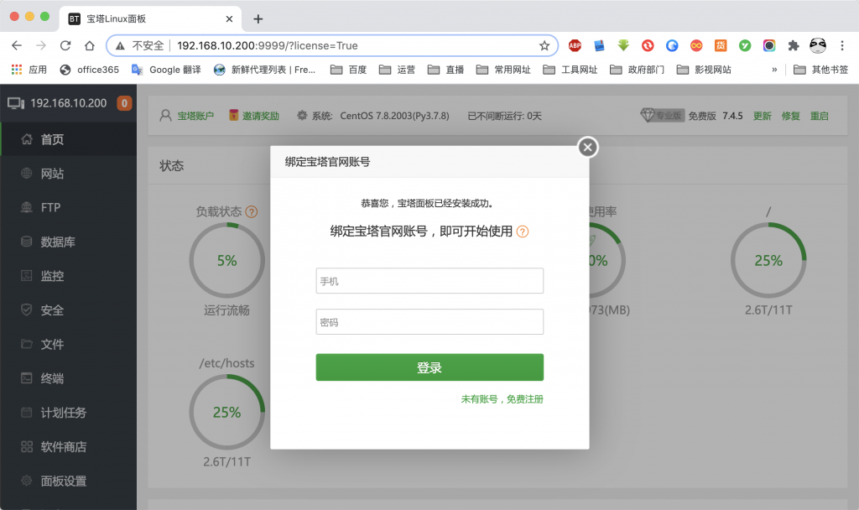Focus the 手机 input field
This screenshot has width=859, height=510.
(429, 280)
